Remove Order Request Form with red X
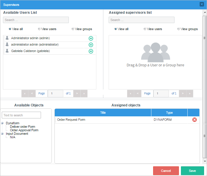This screenshot has width=207, height=176. pyautogui.click(x=194, y=120)
